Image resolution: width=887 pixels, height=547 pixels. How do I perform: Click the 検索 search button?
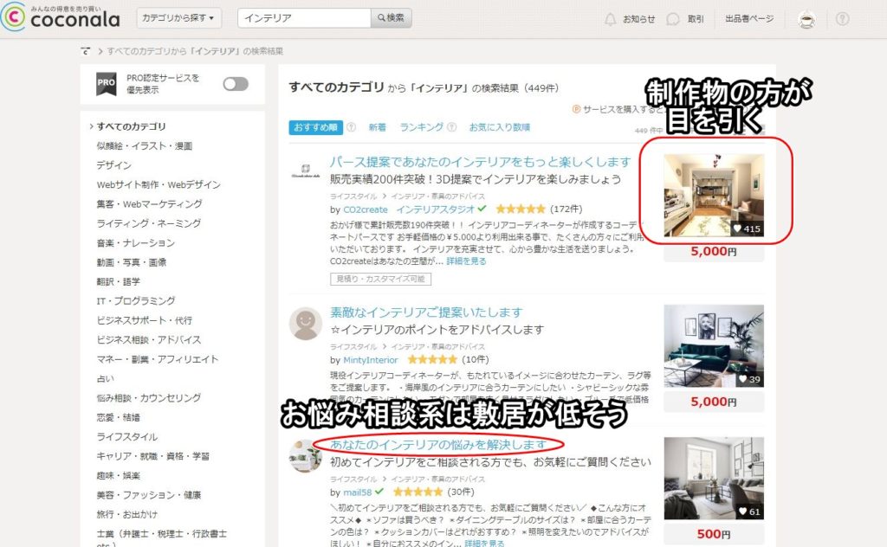[x=392, y=18]
